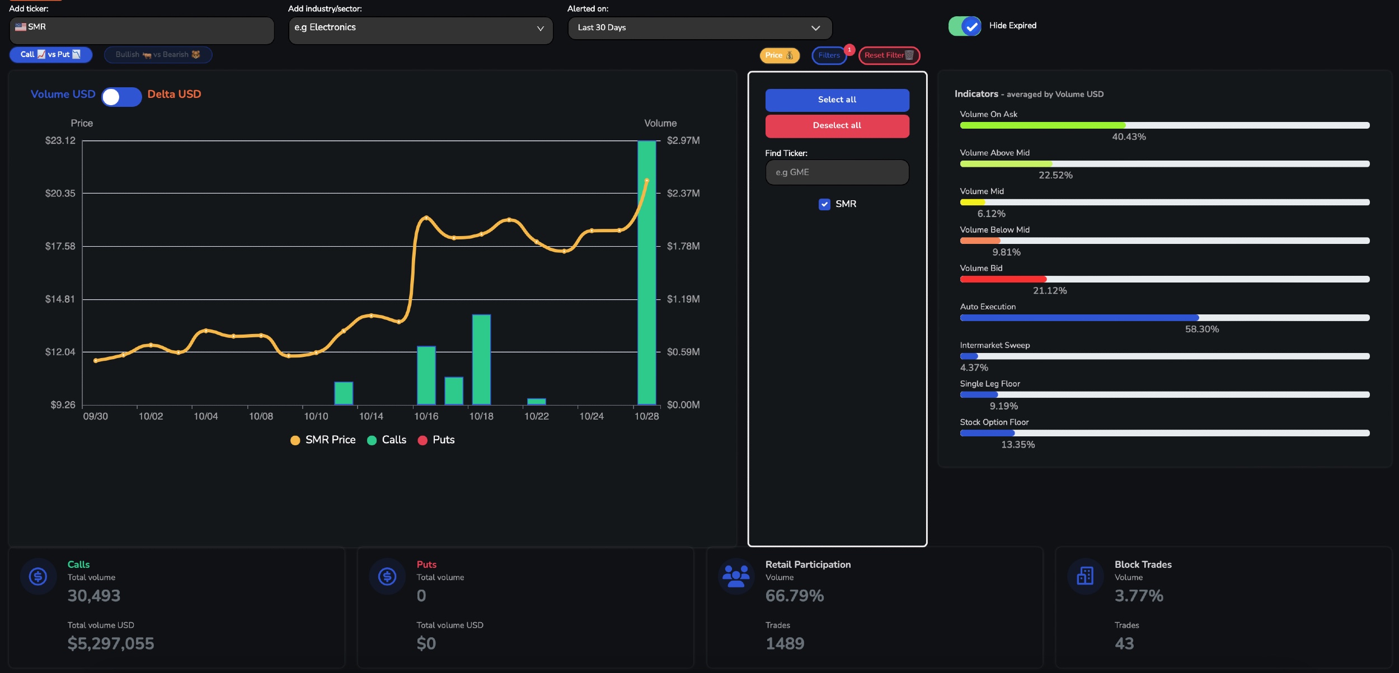Click the Puts dollar-sign icon
Viewport: 1399px width, 673px height.
tap(387, 576)
